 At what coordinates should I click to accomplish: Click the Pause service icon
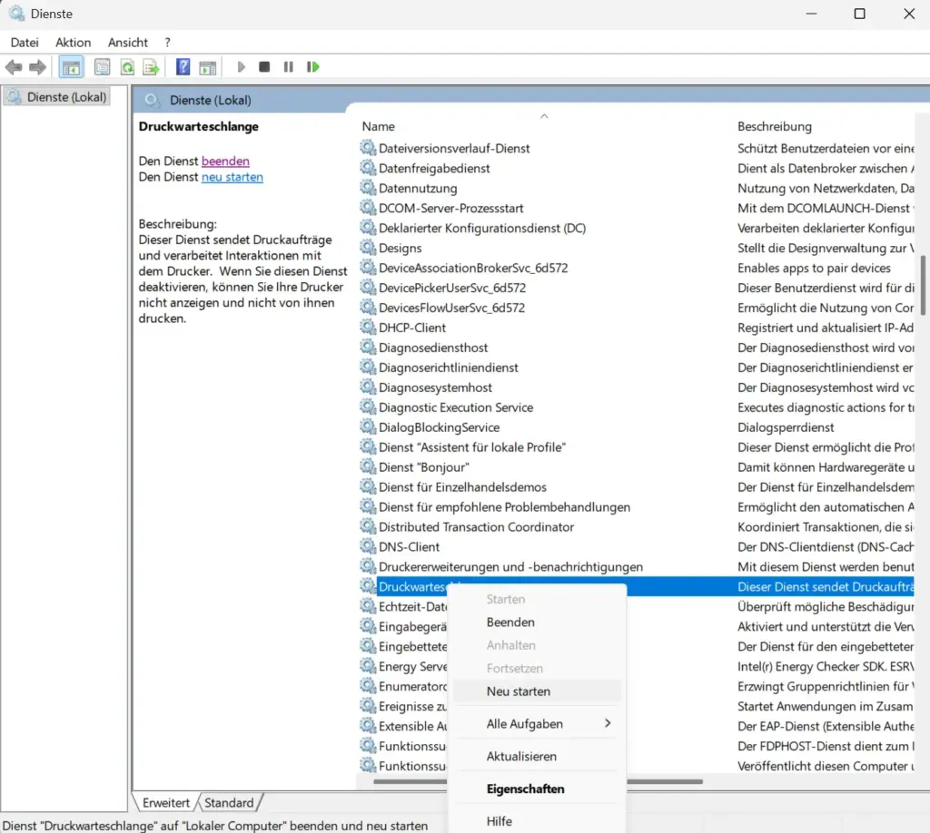pyautogui.click(x=288, y=67)
